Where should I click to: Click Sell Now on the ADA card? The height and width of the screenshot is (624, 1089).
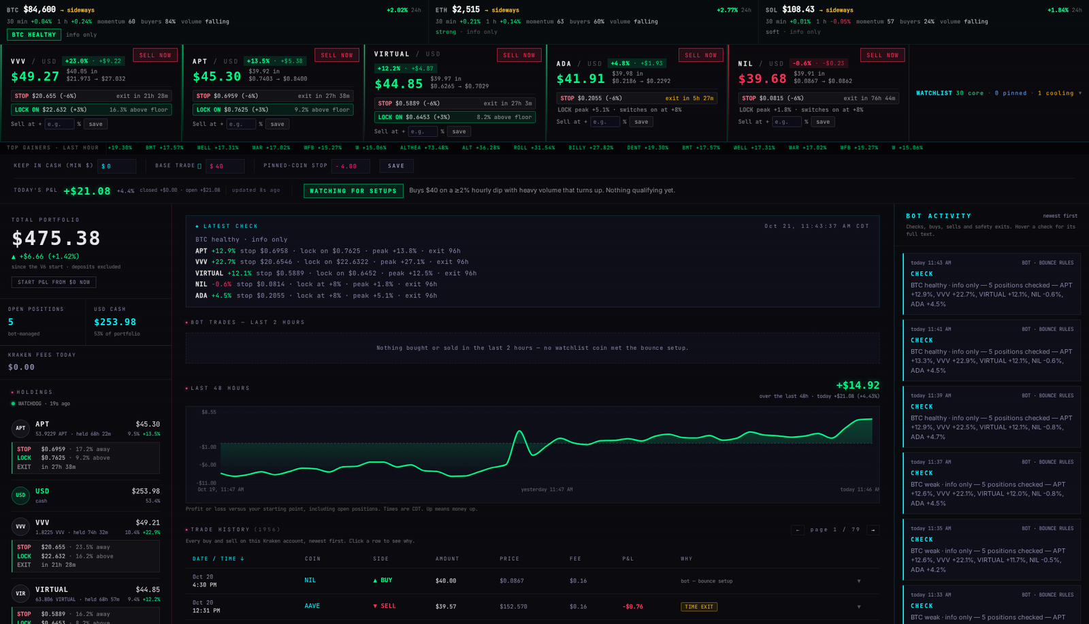click(701, 55)
